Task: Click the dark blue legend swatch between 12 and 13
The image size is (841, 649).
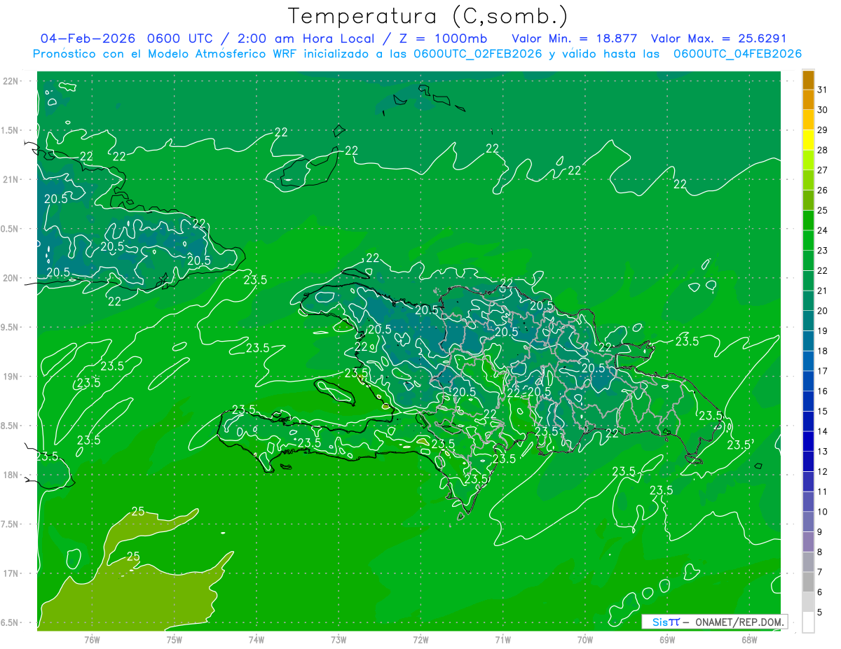Action: tap(808, 461)
